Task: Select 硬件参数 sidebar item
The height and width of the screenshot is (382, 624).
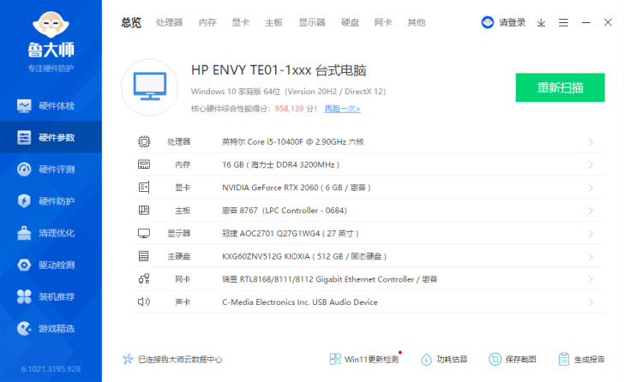Action: coord(51,137)
